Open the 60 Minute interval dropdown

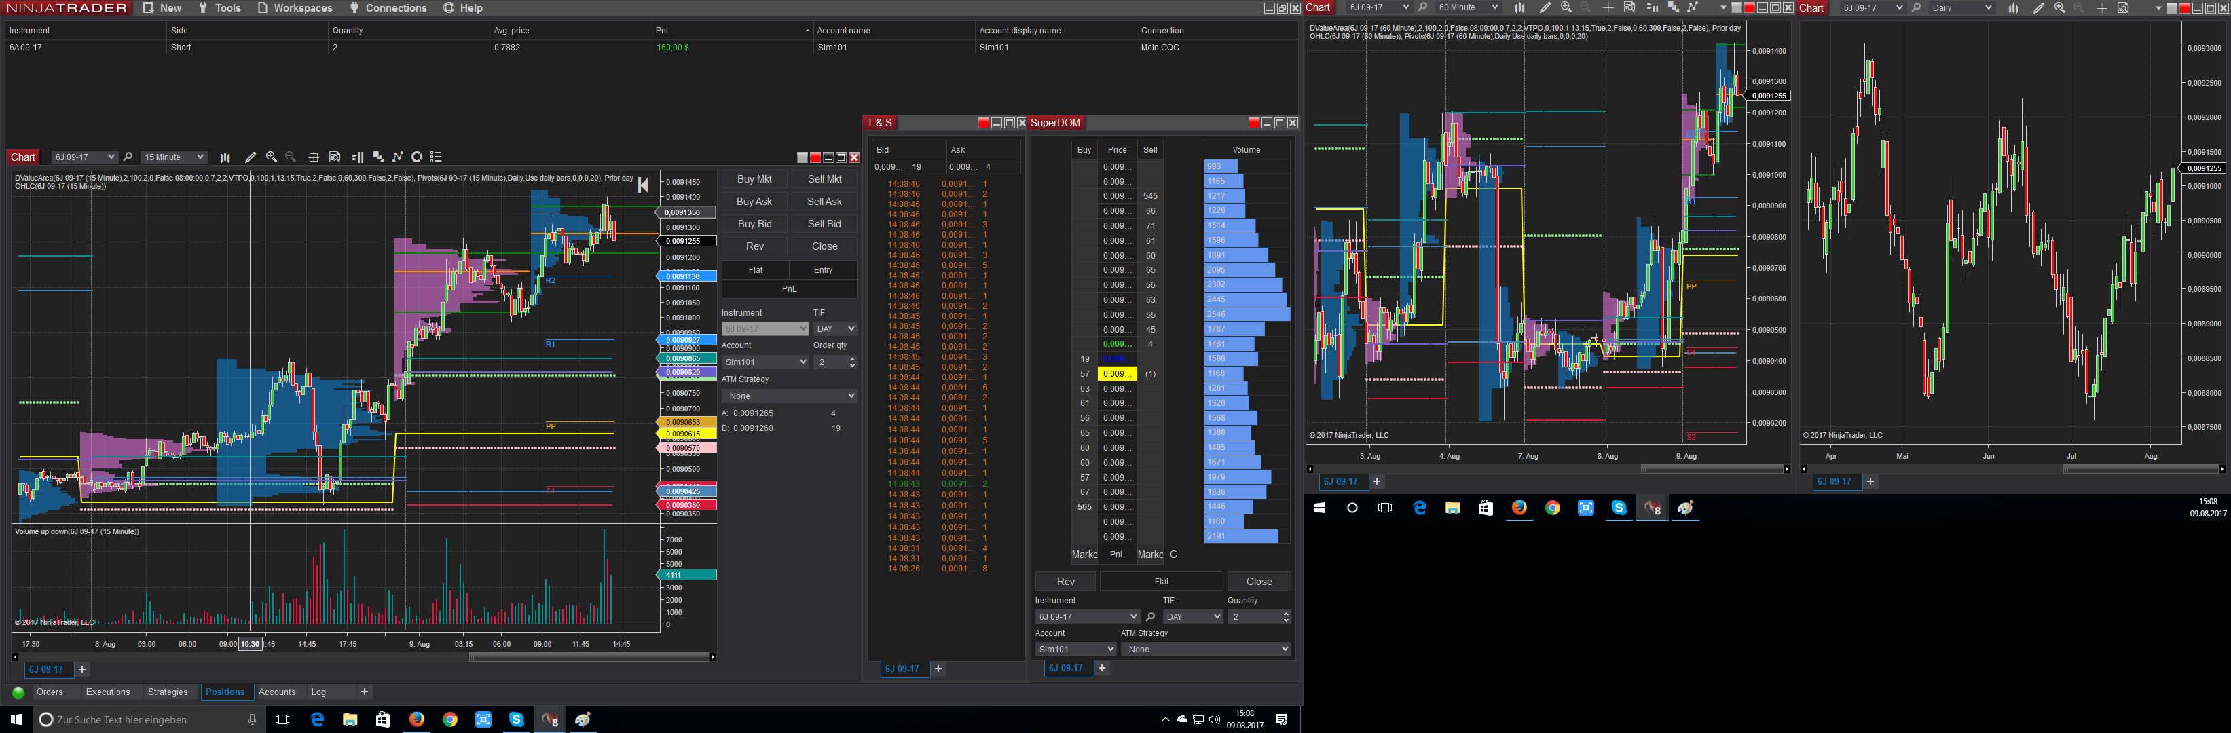pyautogui.click(x=1468, y=7)
